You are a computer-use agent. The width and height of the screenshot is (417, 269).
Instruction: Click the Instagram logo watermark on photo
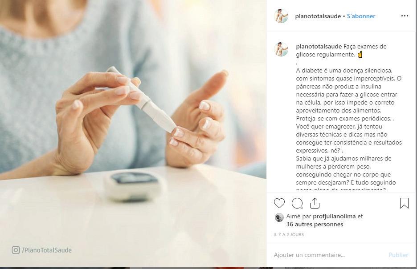click(16, 250)
